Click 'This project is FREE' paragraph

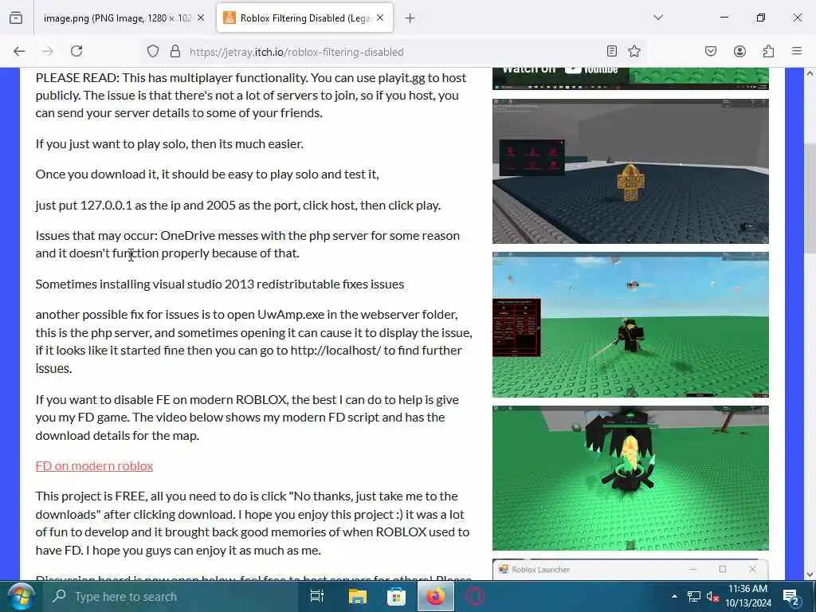253,523
